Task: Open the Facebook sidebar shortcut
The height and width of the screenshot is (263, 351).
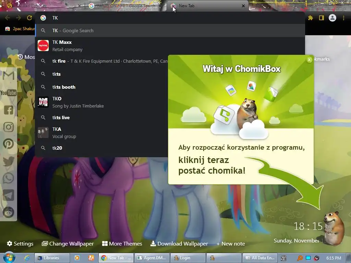Action: click(9, 110)
